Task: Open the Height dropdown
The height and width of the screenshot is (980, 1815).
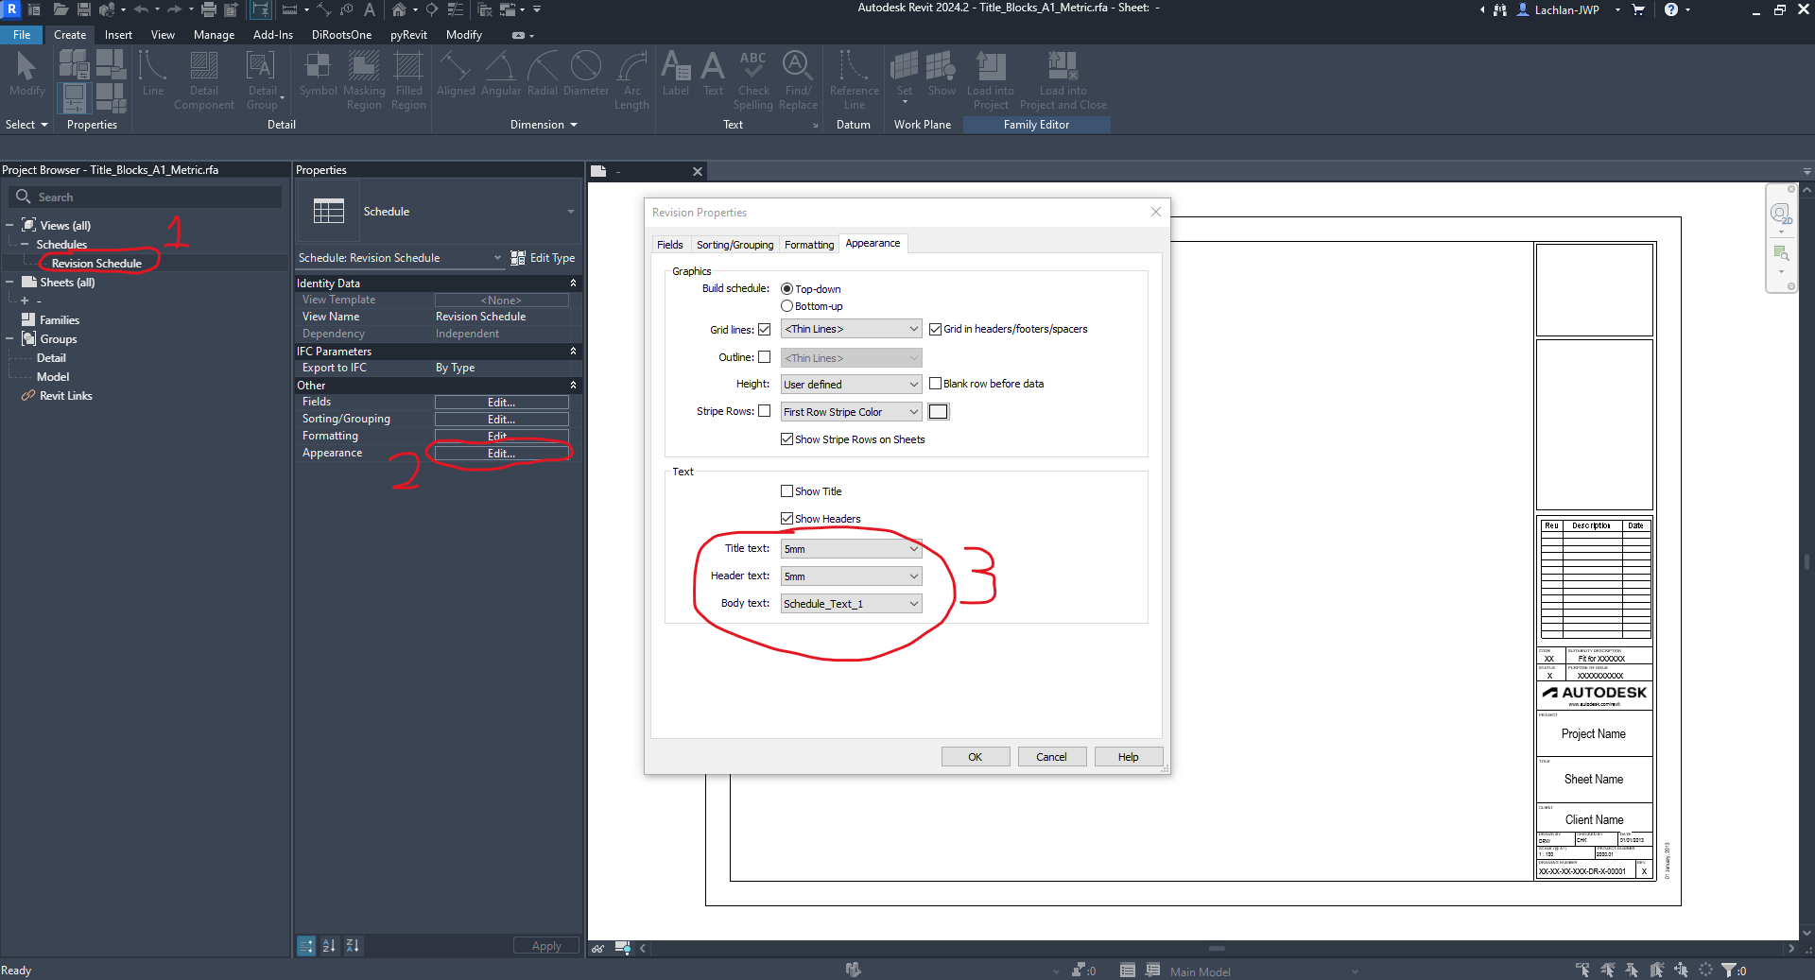Action: pos(851,385)
